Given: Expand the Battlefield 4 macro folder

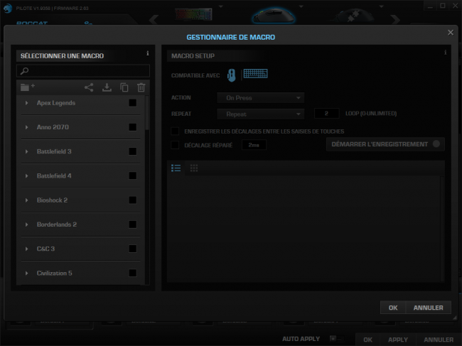Looking at the screenshot, I should 26,175.
